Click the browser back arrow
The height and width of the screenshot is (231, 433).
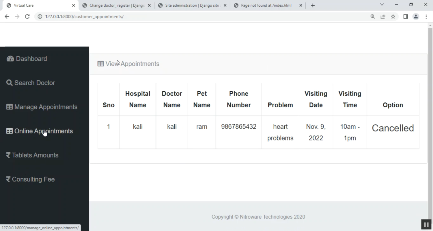(7, 16)
